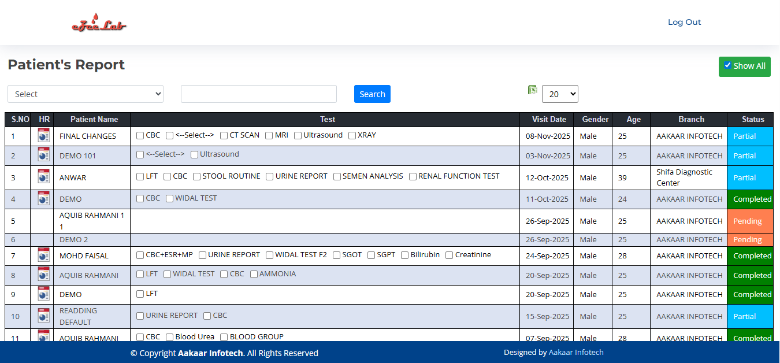Open the Select search filter dropdown
This screenshot has width=780, height=363.
click(85, 94)
